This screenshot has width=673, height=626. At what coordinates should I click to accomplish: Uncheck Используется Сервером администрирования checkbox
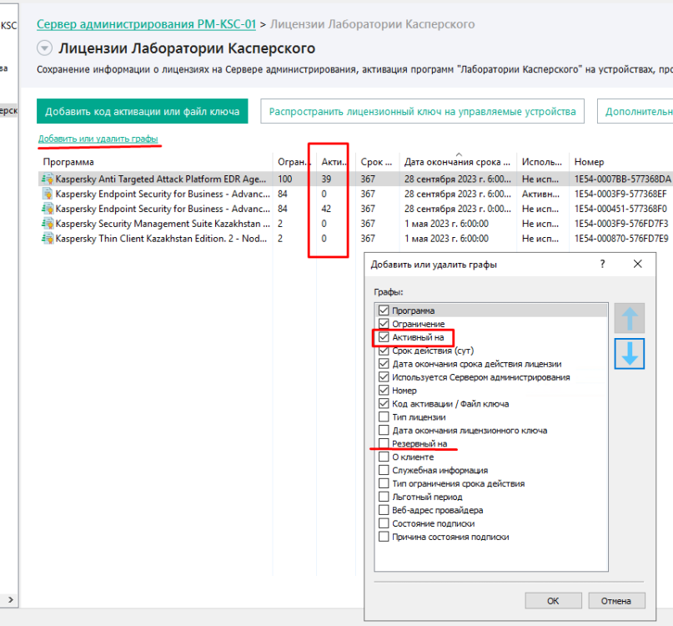click(384, 376)
